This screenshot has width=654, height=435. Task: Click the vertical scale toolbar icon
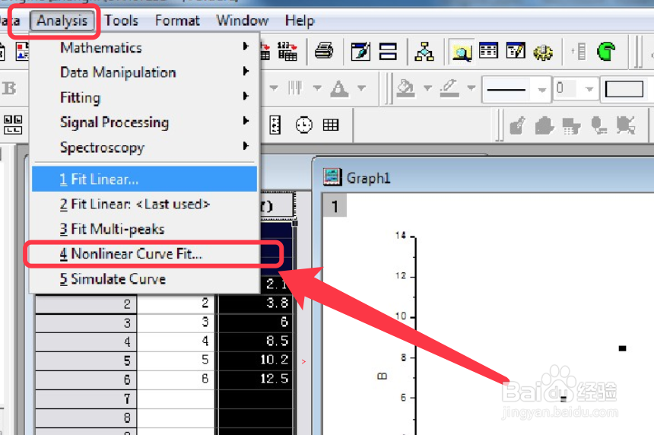coord(275,125)
